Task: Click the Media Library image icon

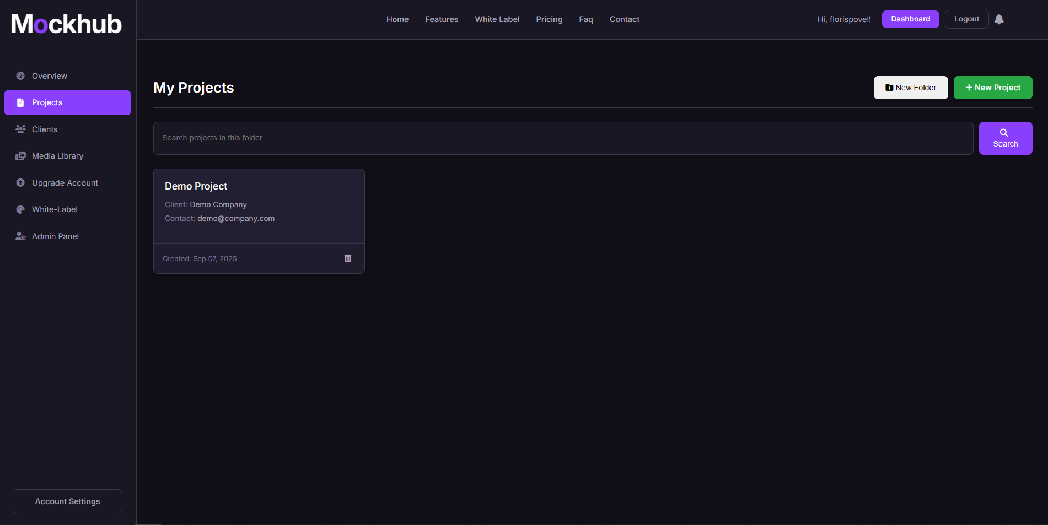Action: (20, 156)
